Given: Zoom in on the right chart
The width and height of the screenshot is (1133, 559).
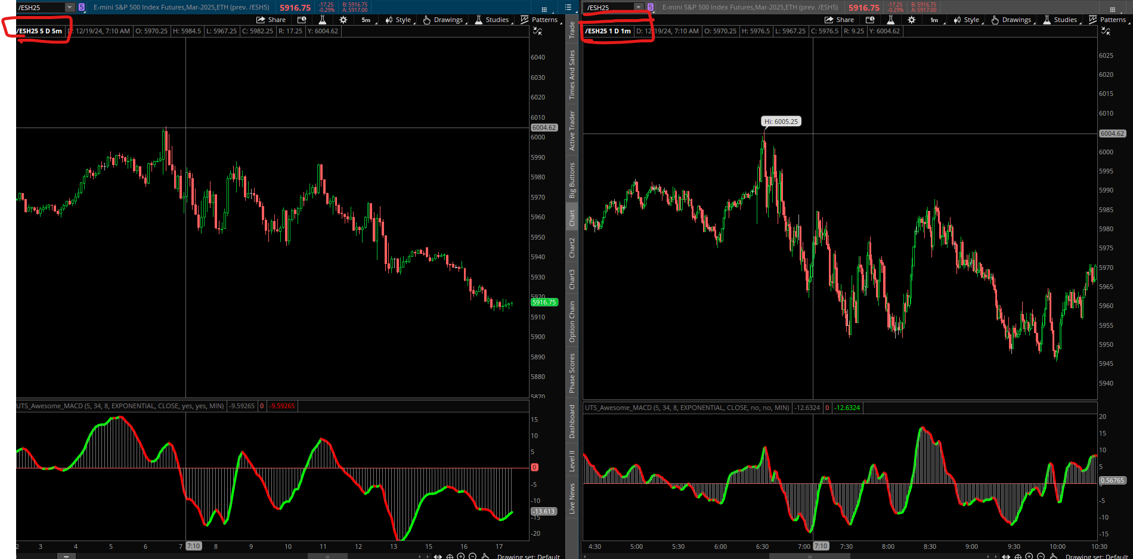Looking at the screenshot, I should [1029, 557].
